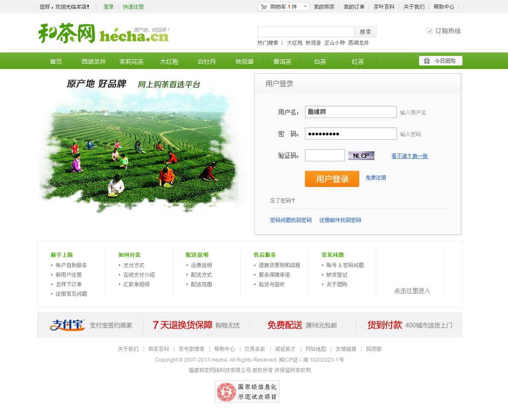This screenshot has width=508, height=415.
Task: Open the 免费注册 link
Action: 376,178
